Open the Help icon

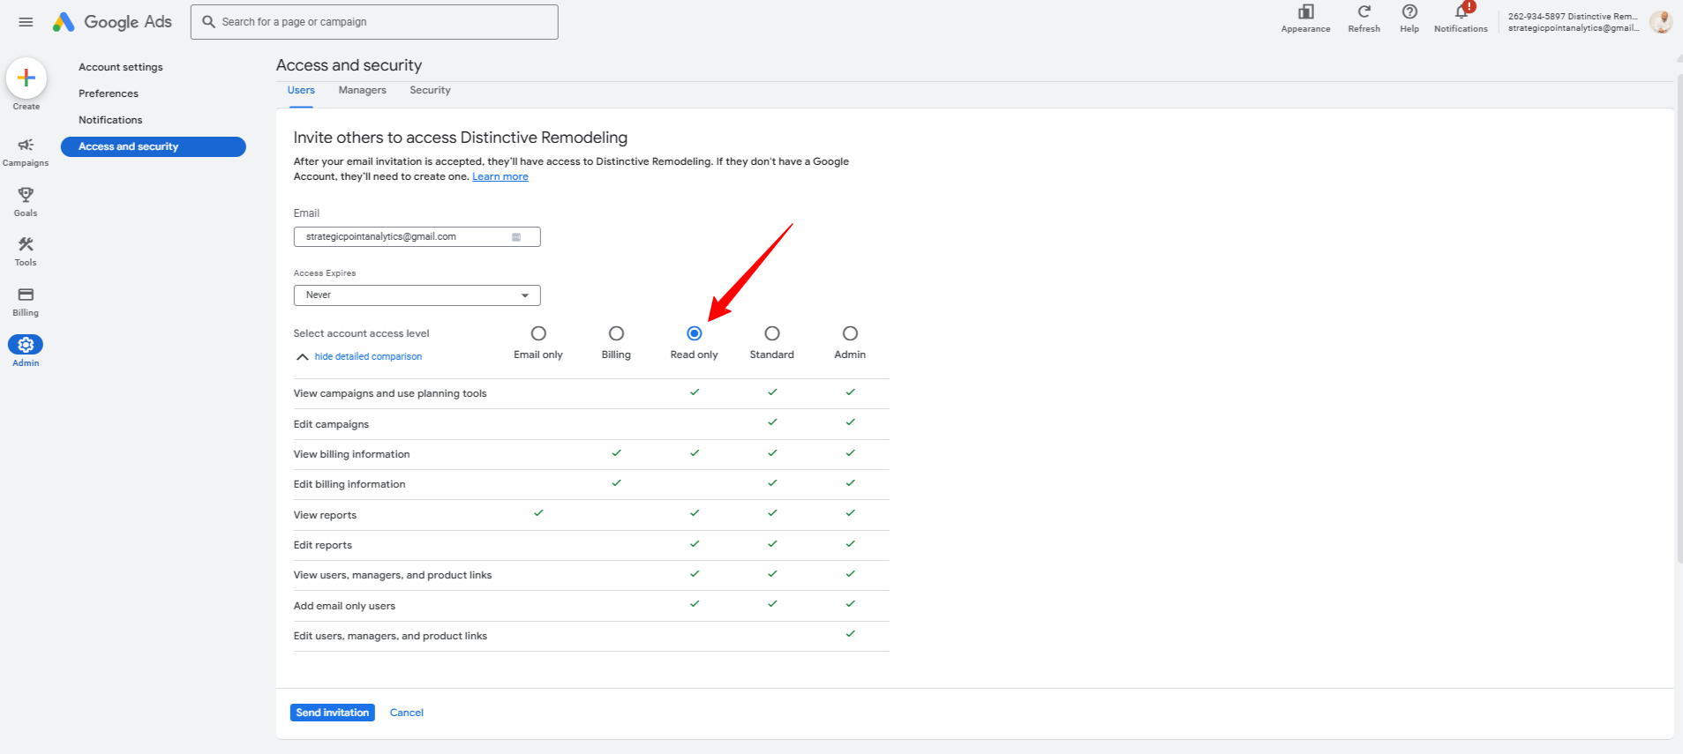(1409, 12)
